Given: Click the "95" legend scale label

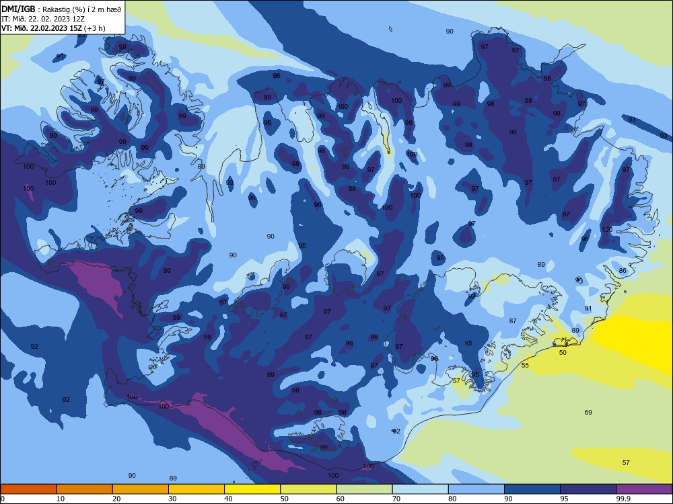Looking at the screenshot, I should pos(564,499).
